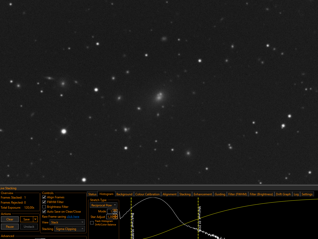Show the Drift Graph tab
Viewport: 318px width, 239px height.
tap(283, 194)
